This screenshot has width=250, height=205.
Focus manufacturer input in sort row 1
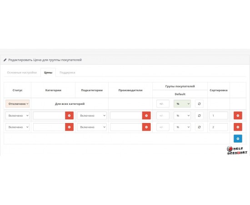click(126, 116)
